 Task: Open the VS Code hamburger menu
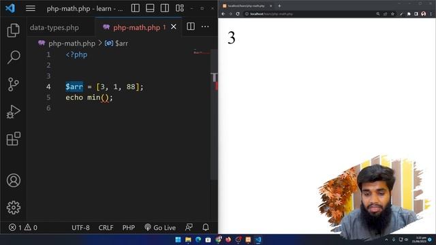coord(30,8)
